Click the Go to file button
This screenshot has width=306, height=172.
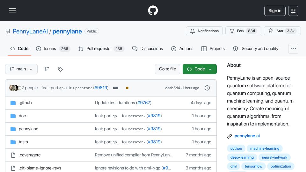tap(167, 69)
